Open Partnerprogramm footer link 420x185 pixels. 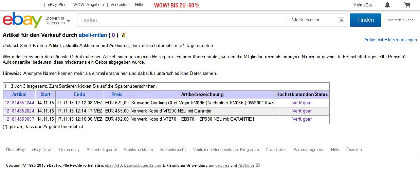click(309, 149)
